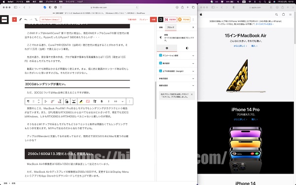The image size is (296, 185).
Task: Open the text alignment control in block toolbar
Action: click(46, 101)
